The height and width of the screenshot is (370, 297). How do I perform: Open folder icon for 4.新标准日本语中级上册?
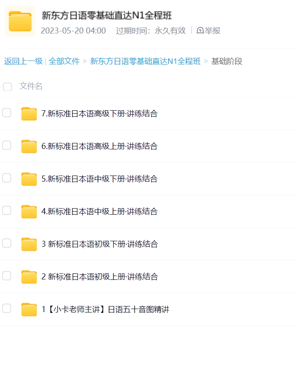[29, 212]
